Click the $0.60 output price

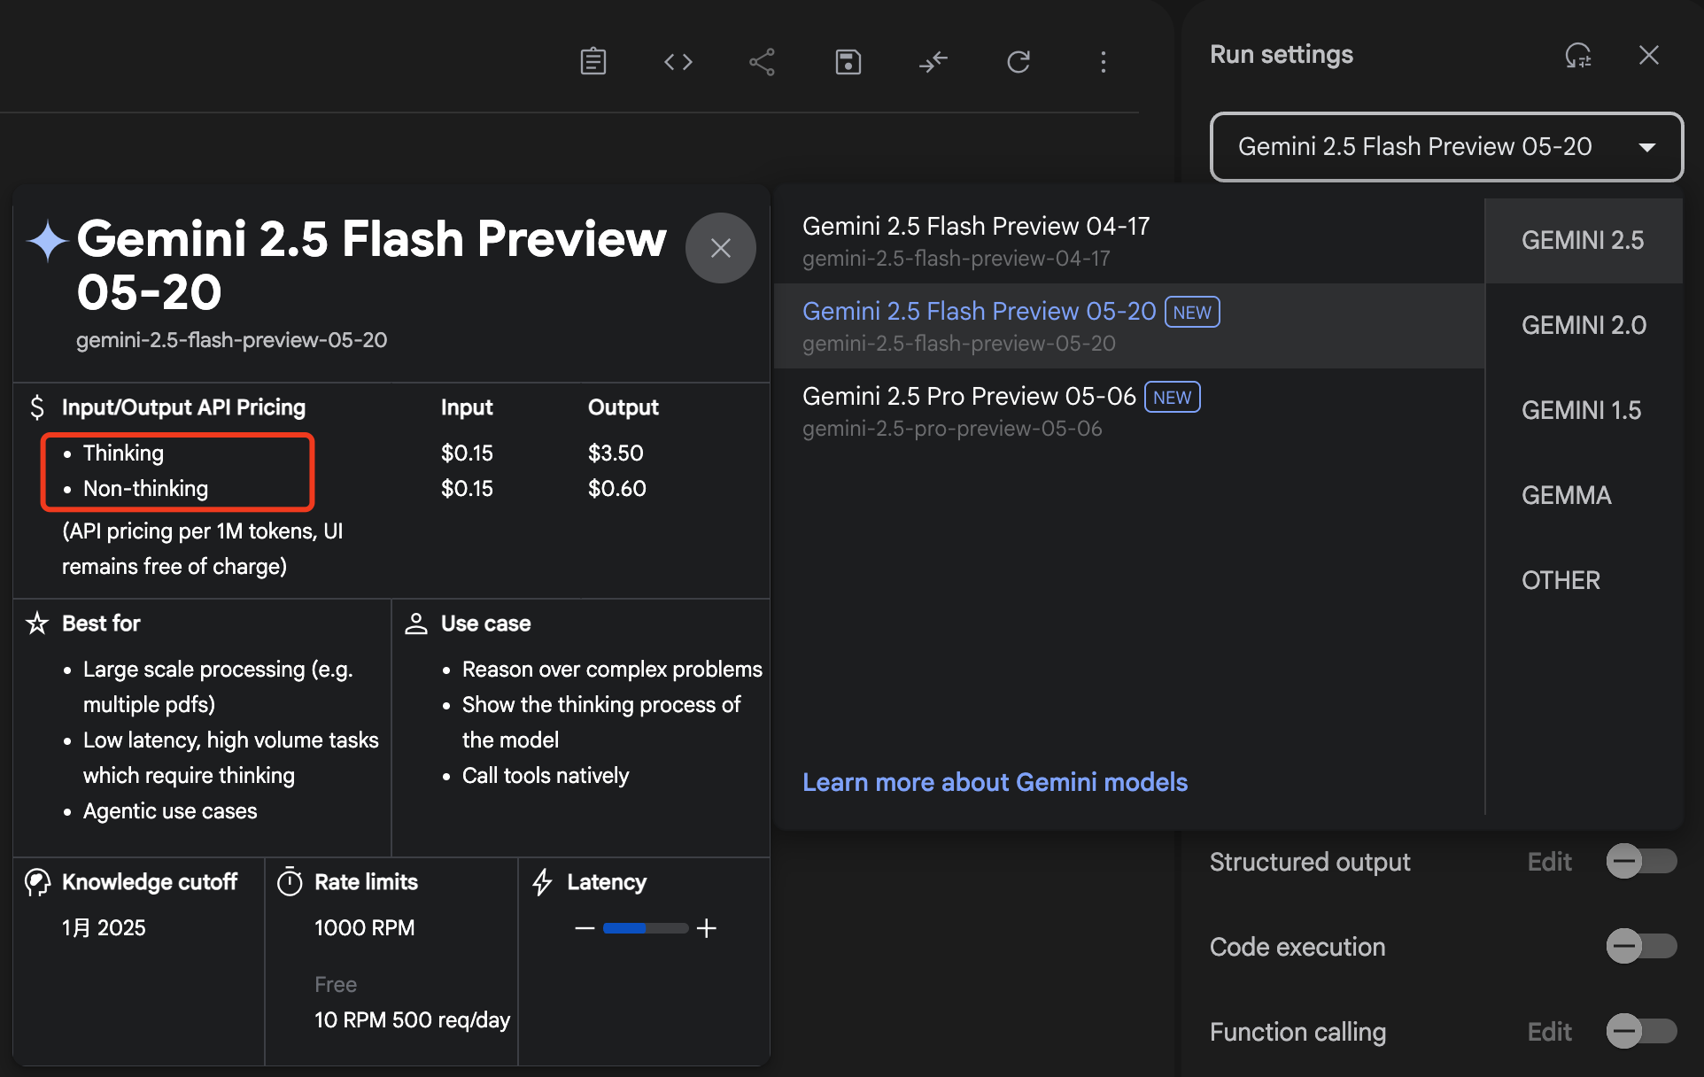coord(617,489)
